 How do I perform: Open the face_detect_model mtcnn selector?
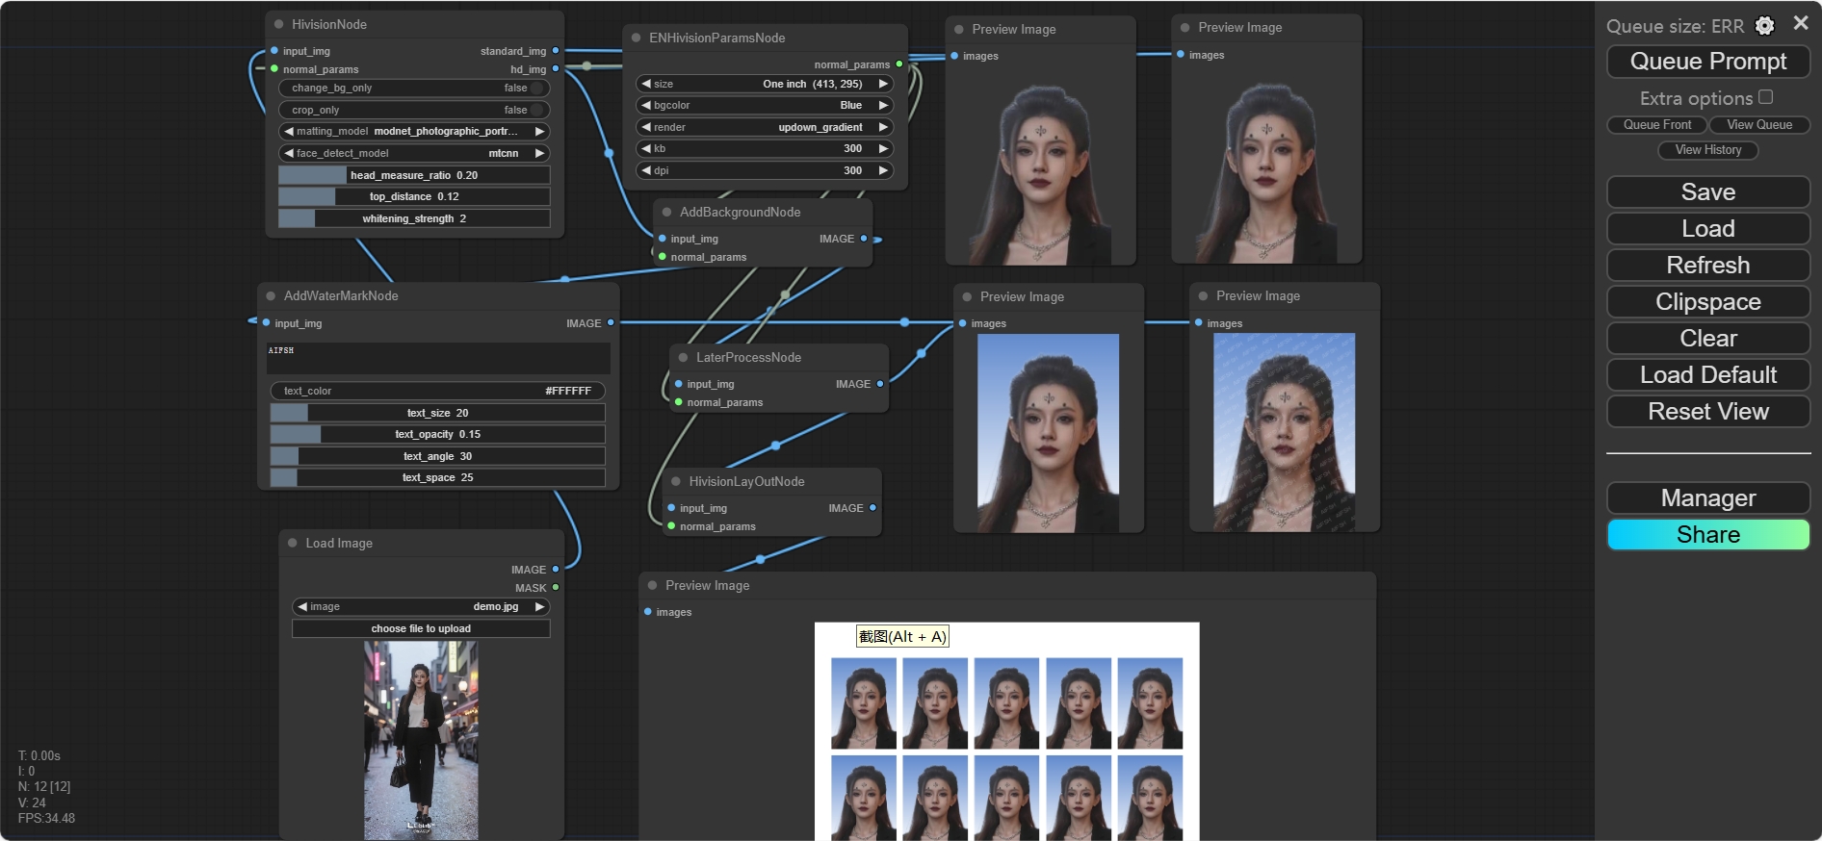click(x=414, y=153)
